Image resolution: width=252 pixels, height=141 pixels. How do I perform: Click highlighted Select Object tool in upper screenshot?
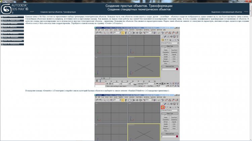(123, 33)
